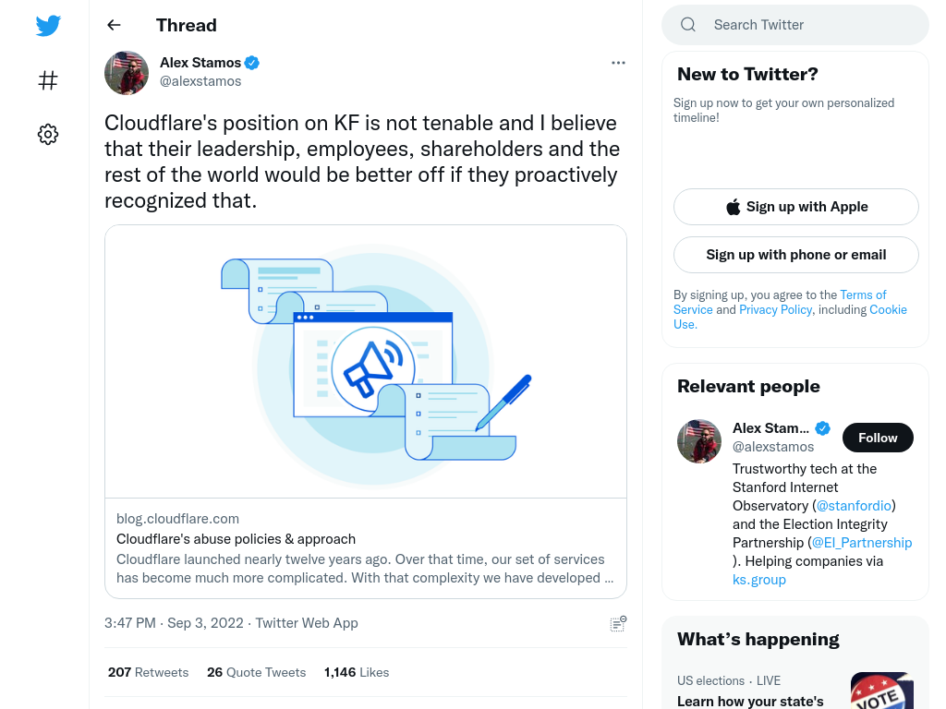Open the ks.group link

(759, 580)
